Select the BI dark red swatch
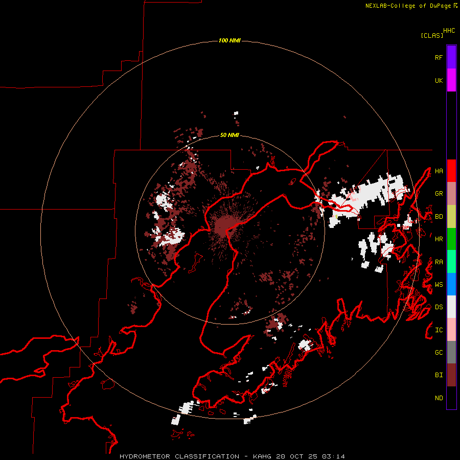Screen dimensions: 460x460 pos(451,375)
